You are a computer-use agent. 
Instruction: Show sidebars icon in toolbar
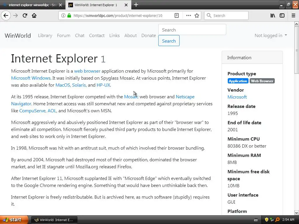(282, 15)
